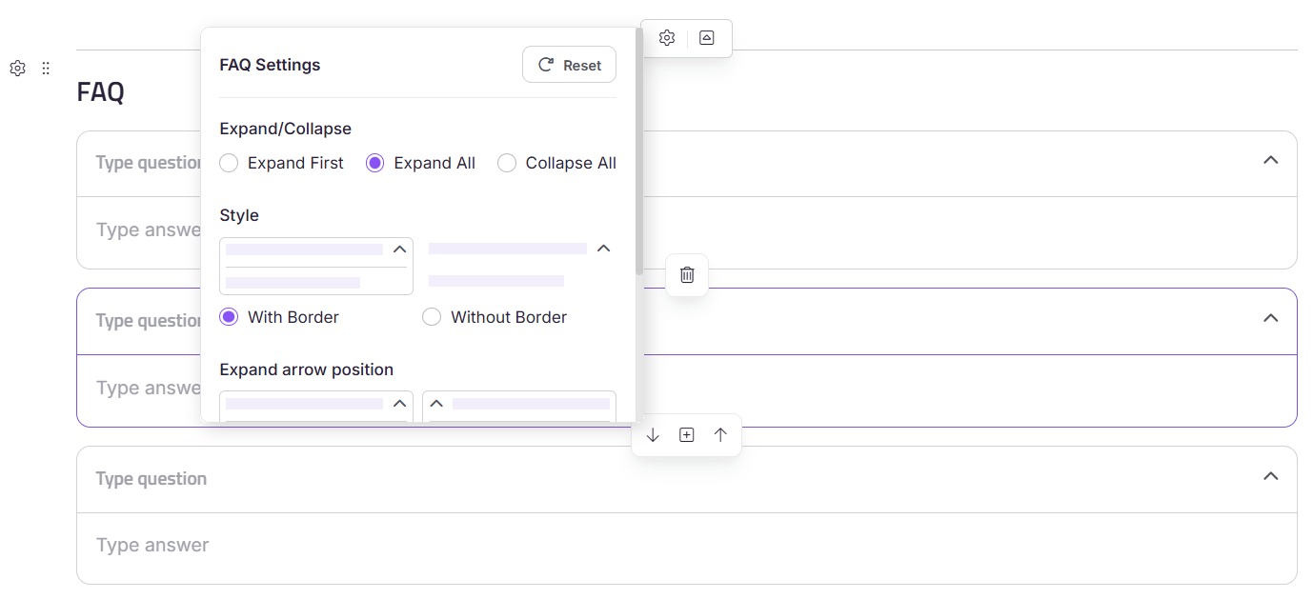Choose Without Border style radio
Viewport: 1313px width, 599px height.
432,317
